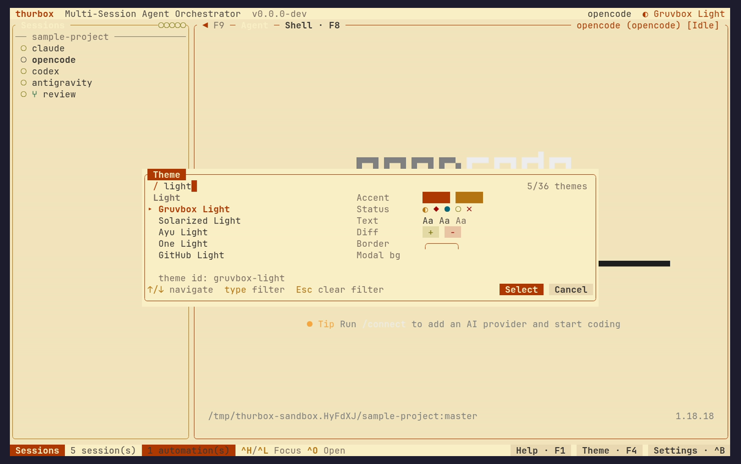Image resolution: width=741 pixels, height=464 pixels.
Task: Click the green plus Diff swatch
Action: 430,232
